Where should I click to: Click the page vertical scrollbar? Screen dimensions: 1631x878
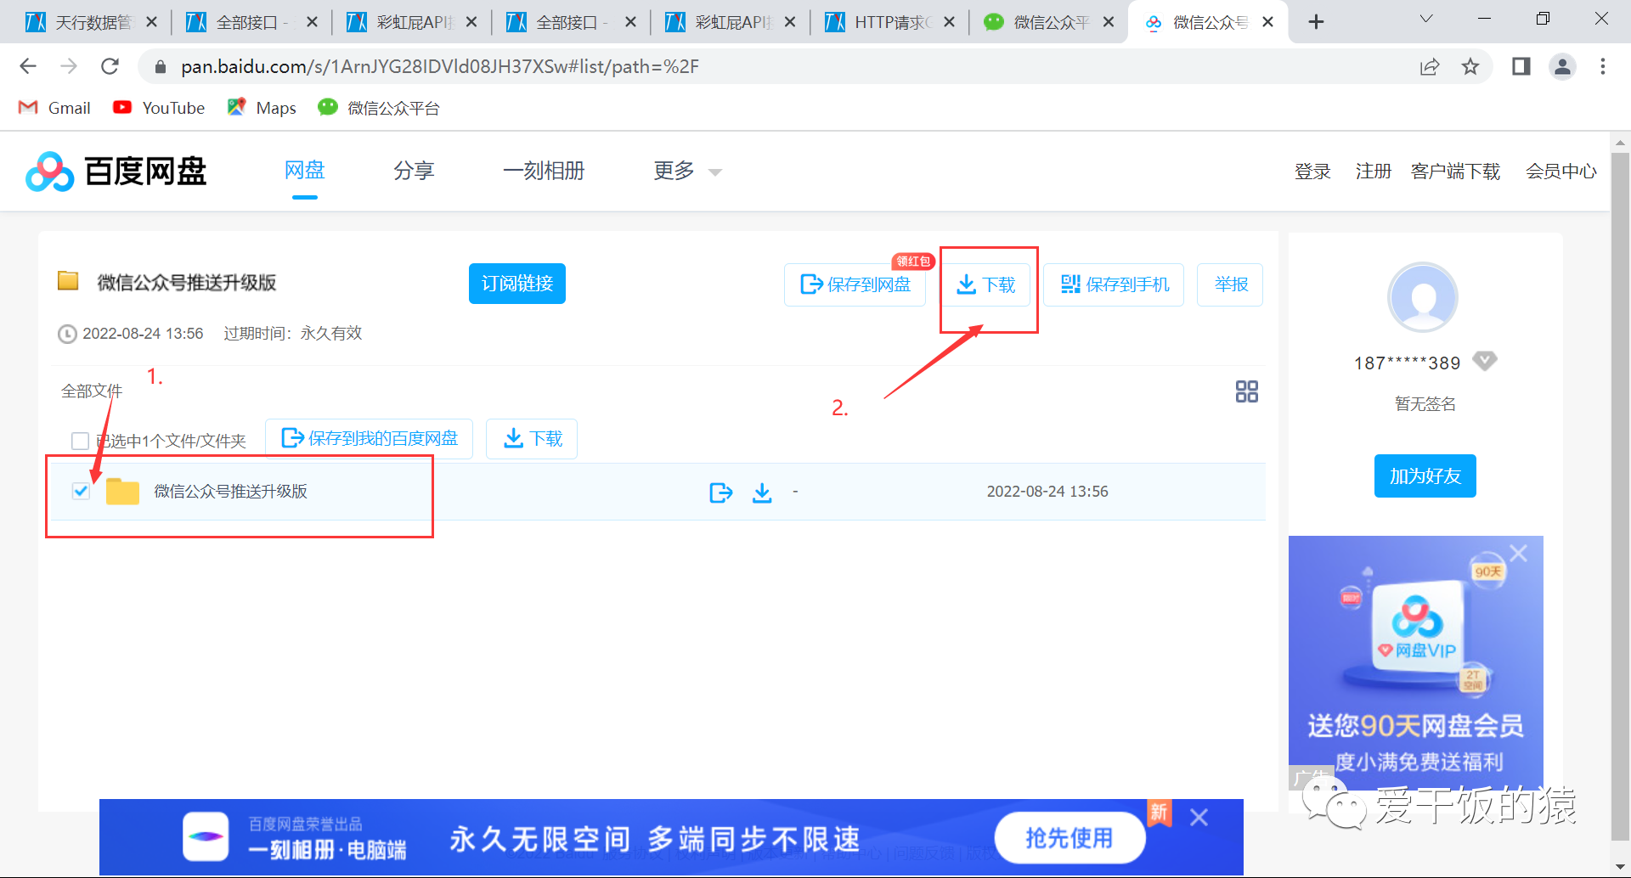[1620, 497]
